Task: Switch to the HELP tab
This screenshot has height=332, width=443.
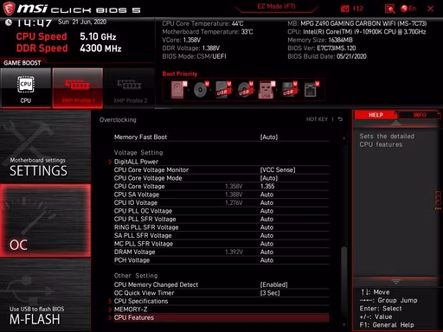Action: coord(376,115)
